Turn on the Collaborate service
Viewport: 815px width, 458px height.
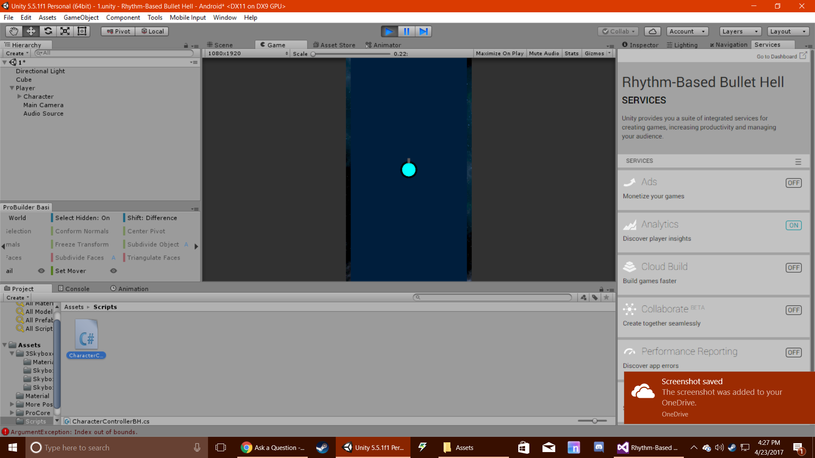point(793,310)
